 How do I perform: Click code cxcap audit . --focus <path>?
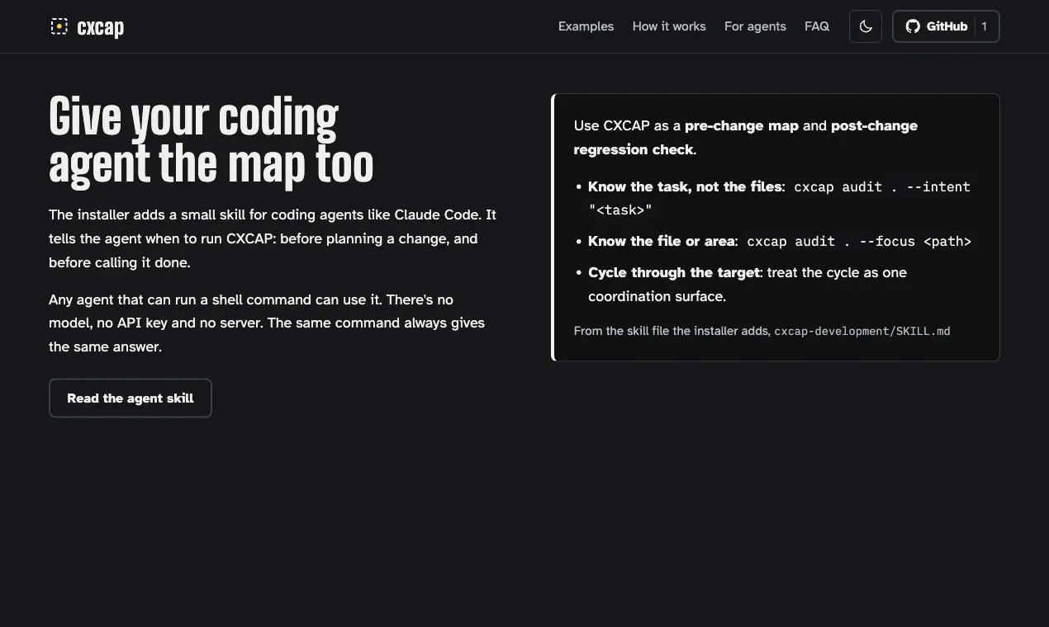[859, 242]
